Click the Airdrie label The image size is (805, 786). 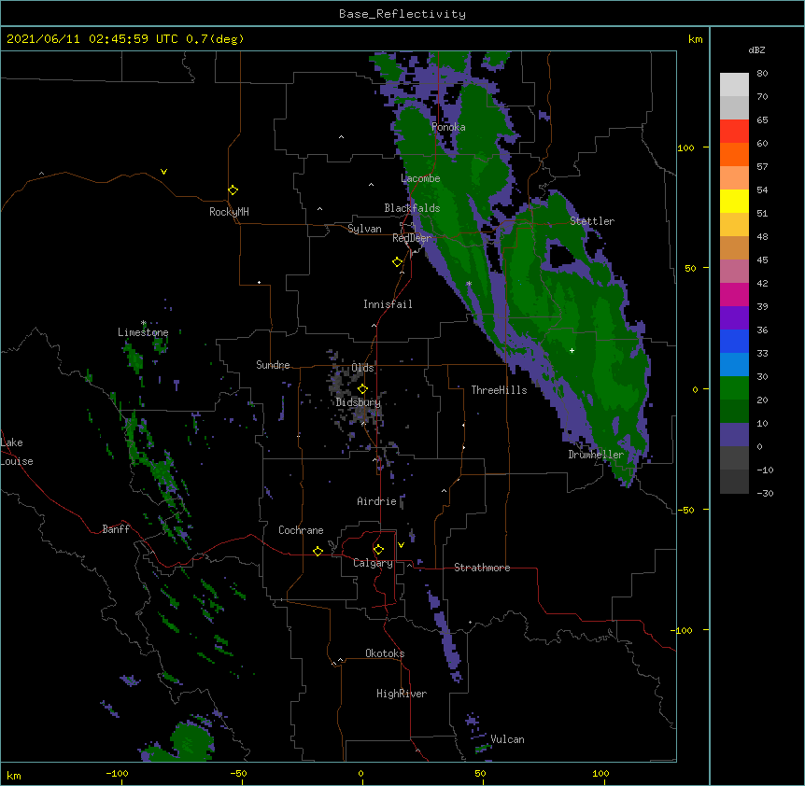(377, 501)
